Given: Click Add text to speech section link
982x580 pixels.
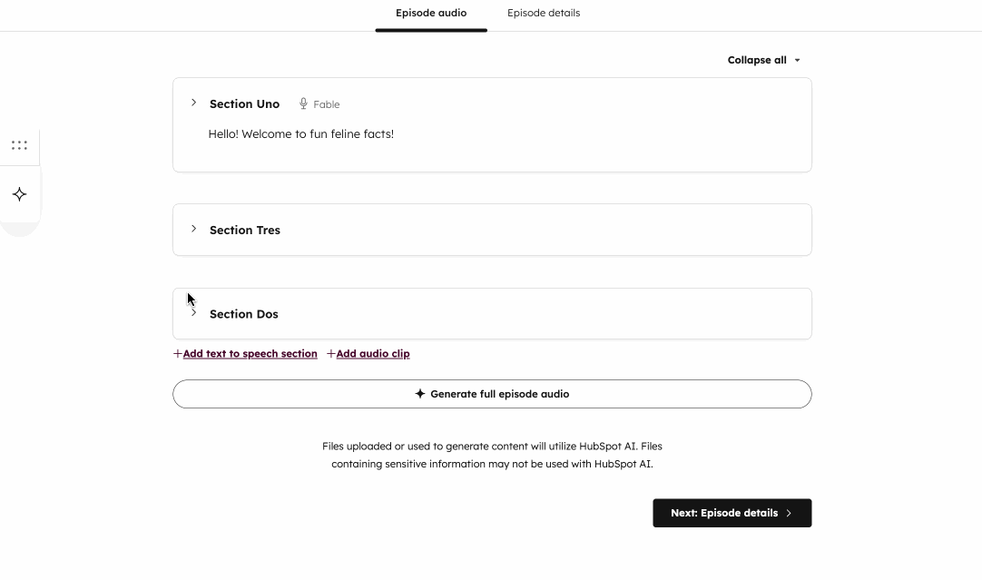Looking at the screenshot, I should tap(250, 354).
